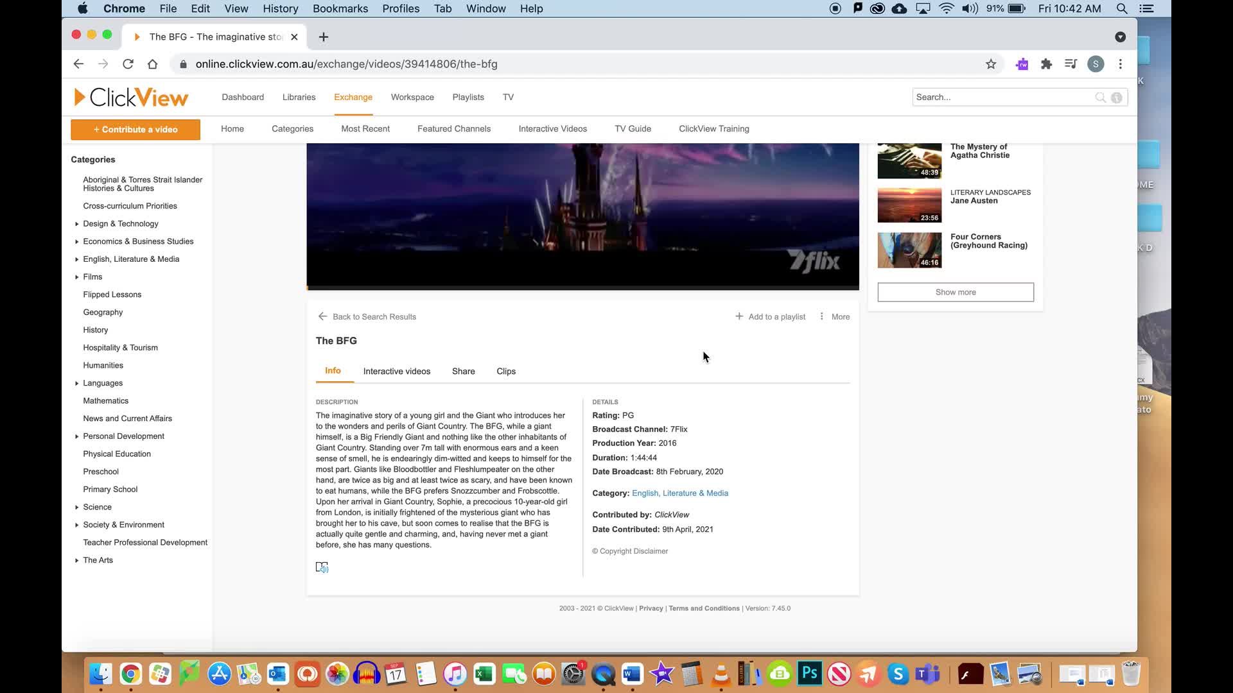1233x693 pixels.
Task: Click the Contribute a video button
Action: pyautogui.click(x=136, y=130)
